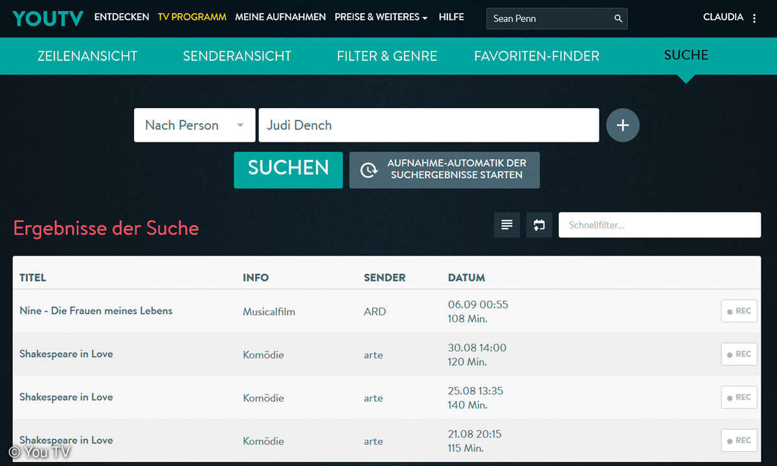Image resolution: width=777 pixels, height=466 pixels.
Task: Open MEINE AUFNAHMEN
Action: 280,17
